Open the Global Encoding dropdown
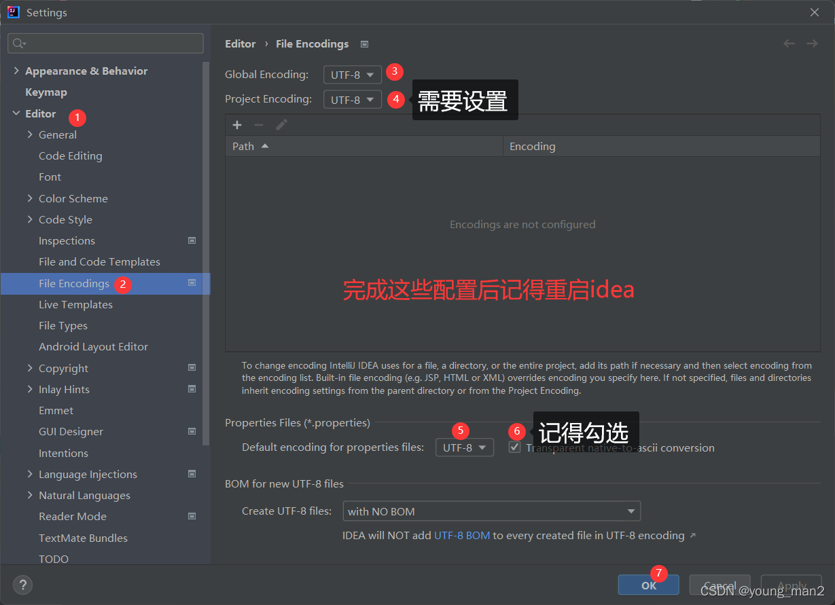 [353, 75]
